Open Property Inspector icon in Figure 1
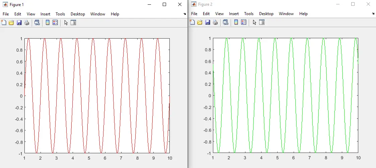 [x=73, y=22]
